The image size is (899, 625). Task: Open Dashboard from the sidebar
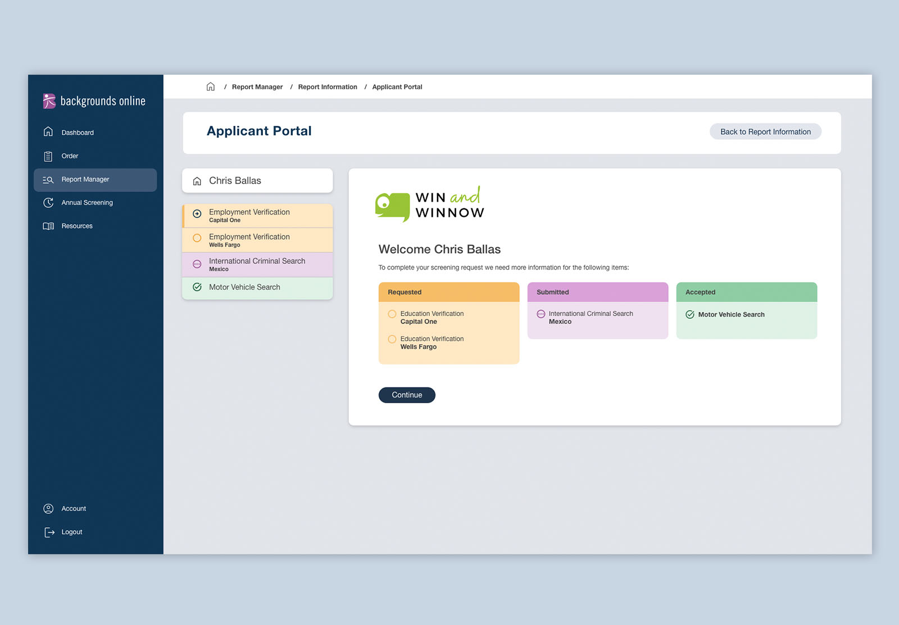click(78, 133)
